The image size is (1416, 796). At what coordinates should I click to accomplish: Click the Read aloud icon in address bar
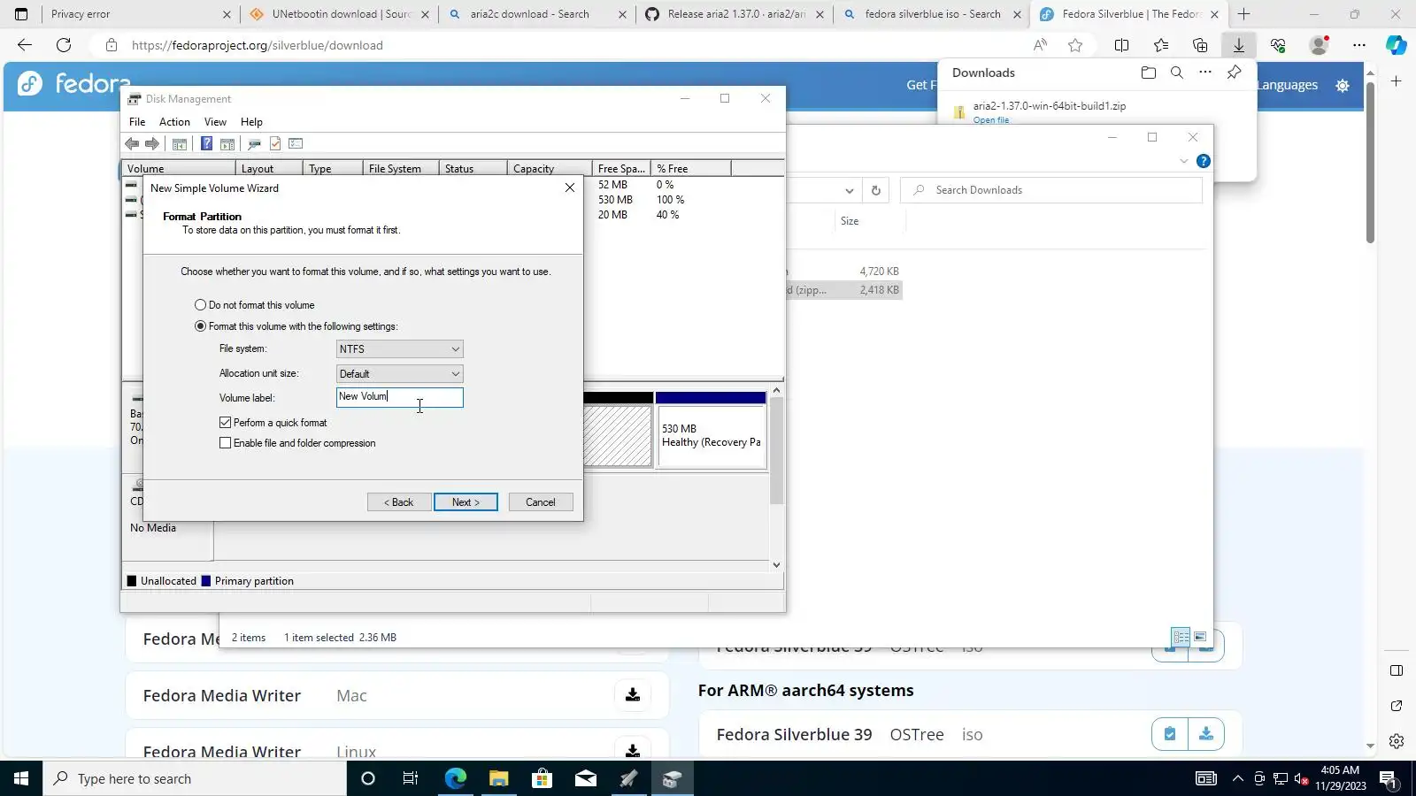tap(1040, 45)
